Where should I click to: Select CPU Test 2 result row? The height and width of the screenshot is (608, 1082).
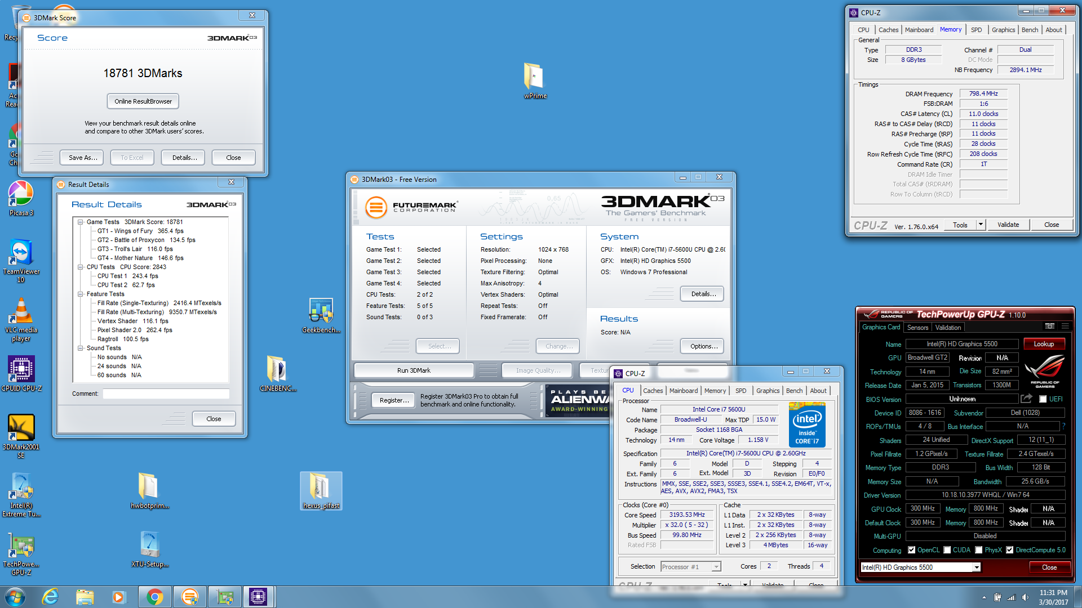click(x=126, y=285)
